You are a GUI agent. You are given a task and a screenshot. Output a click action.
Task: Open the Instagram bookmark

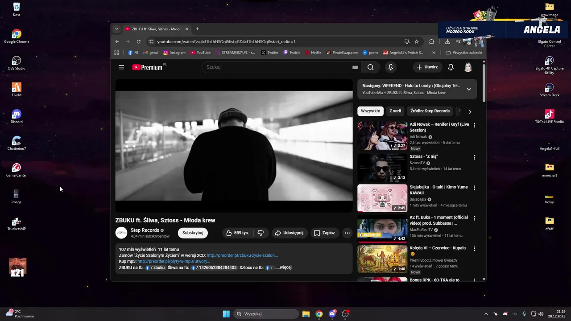pyautogui.click(x=174, y=53)
